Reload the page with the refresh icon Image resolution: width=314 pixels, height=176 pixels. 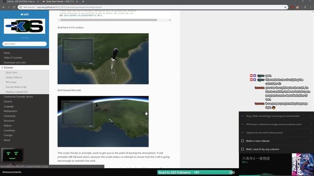[x=14, y=7]
